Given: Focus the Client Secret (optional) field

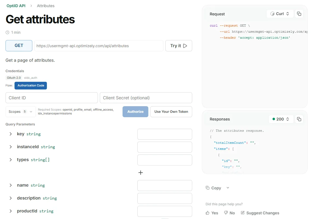Looking at the screenshot, I should click(146, 98).
